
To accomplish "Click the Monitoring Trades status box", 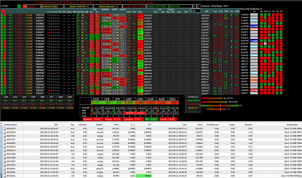I will [x=53, y=6].
